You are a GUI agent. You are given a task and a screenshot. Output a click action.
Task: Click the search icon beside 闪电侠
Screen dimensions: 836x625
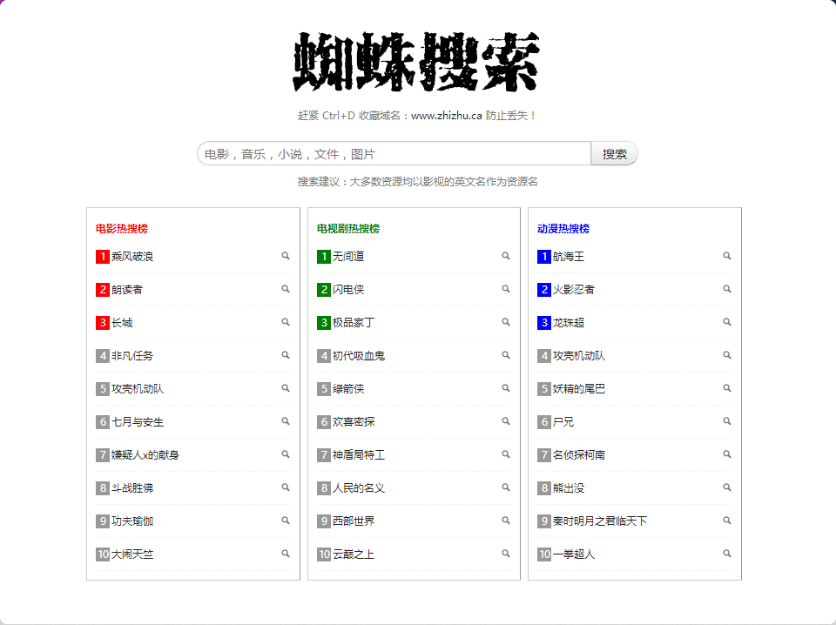click(506, 289)
